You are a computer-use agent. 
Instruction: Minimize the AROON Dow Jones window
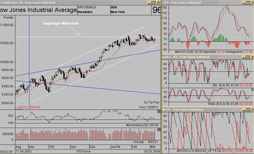tap(244, 110)
